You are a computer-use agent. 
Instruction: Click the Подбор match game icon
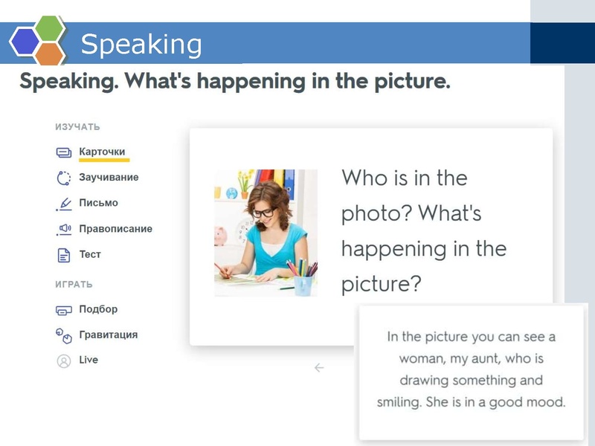64,310
